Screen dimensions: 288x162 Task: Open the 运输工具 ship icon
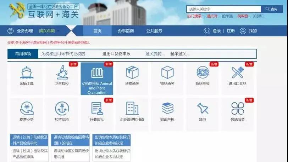27,73
